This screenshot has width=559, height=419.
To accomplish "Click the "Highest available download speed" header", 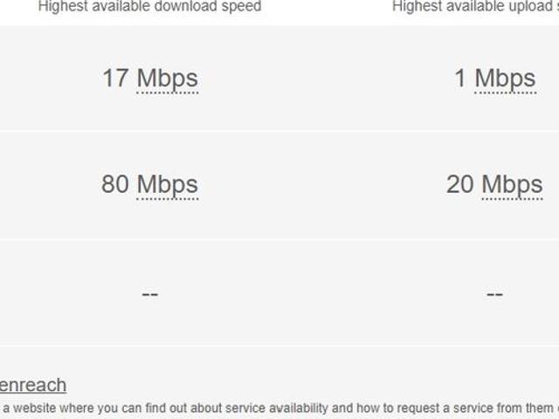I will click(x=149, y=7).
